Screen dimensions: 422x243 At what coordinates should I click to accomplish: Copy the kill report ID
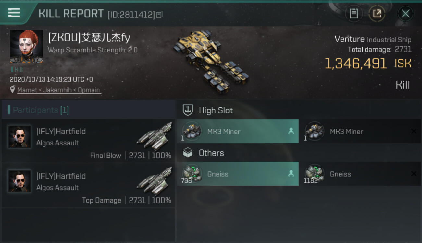click(159, 15)
